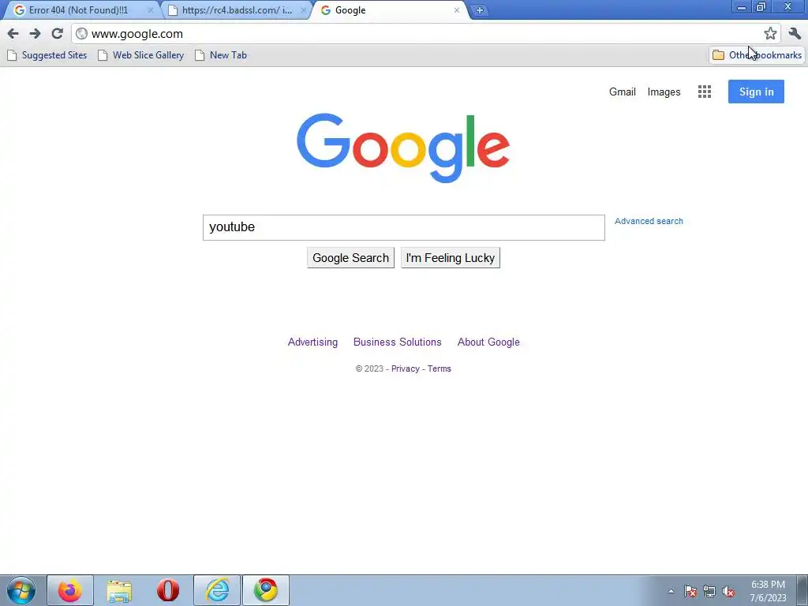Open the Privacy link
The image size is (808, 606).
406,369
